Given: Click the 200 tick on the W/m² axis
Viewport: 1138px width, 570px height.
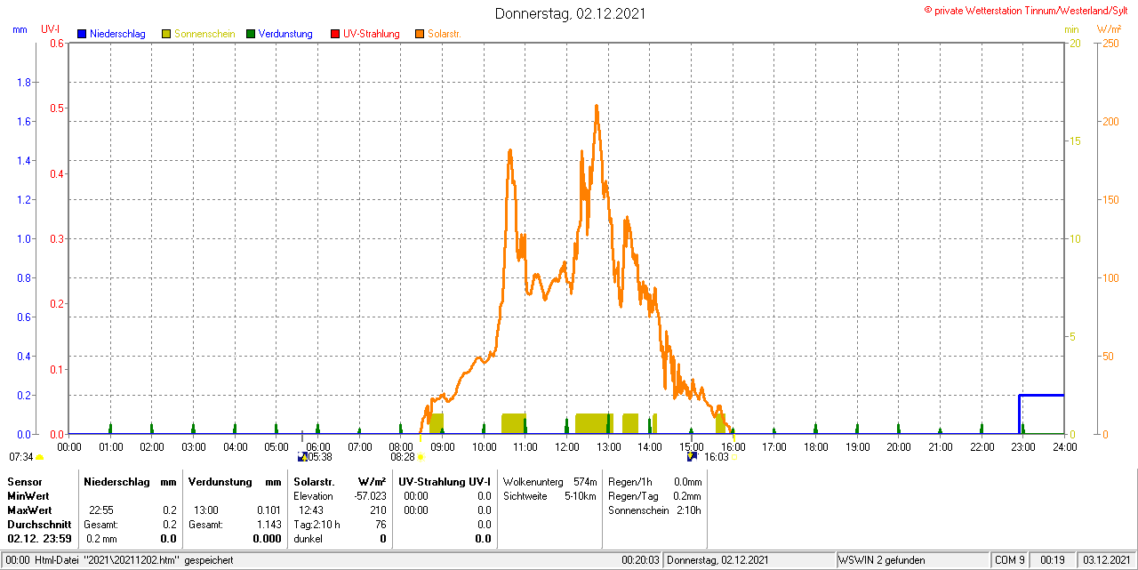Looking at the screenshot, I should click(1110, 121).
